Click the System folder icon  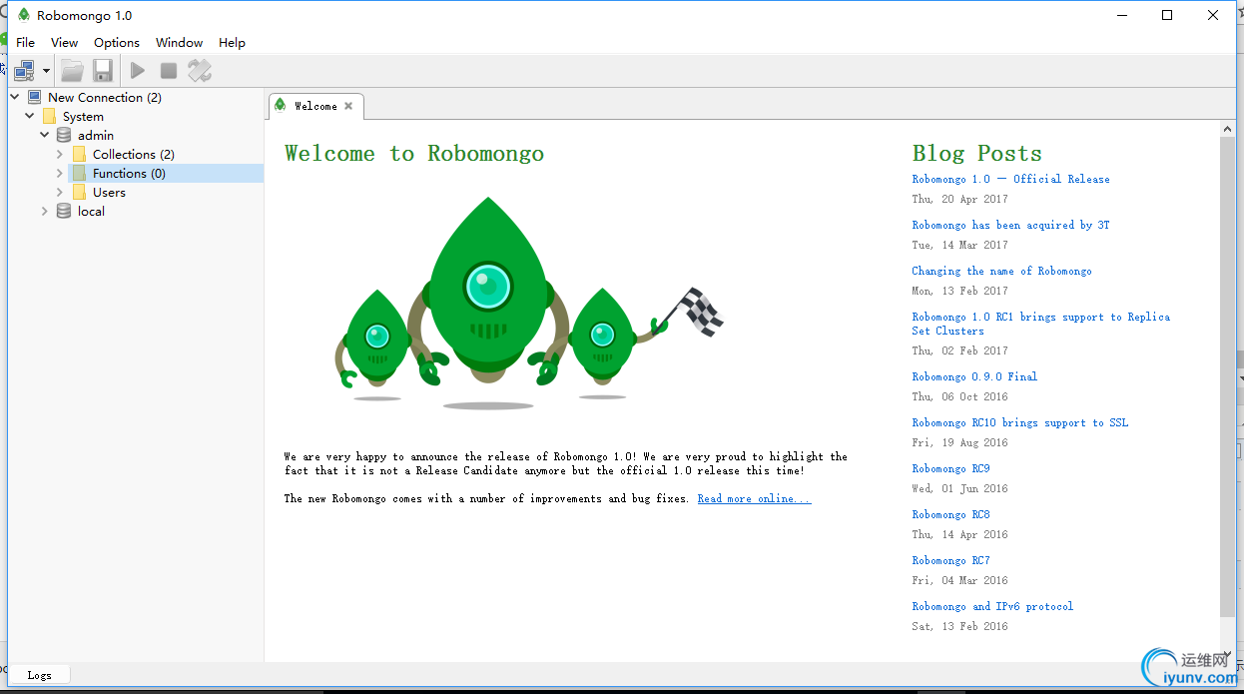point(49,116)
